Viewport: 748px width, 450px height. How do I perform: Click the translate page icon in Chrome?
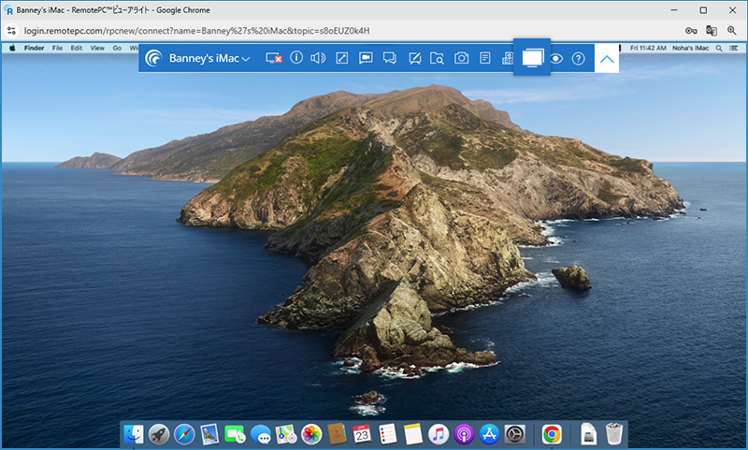(712, 31)
